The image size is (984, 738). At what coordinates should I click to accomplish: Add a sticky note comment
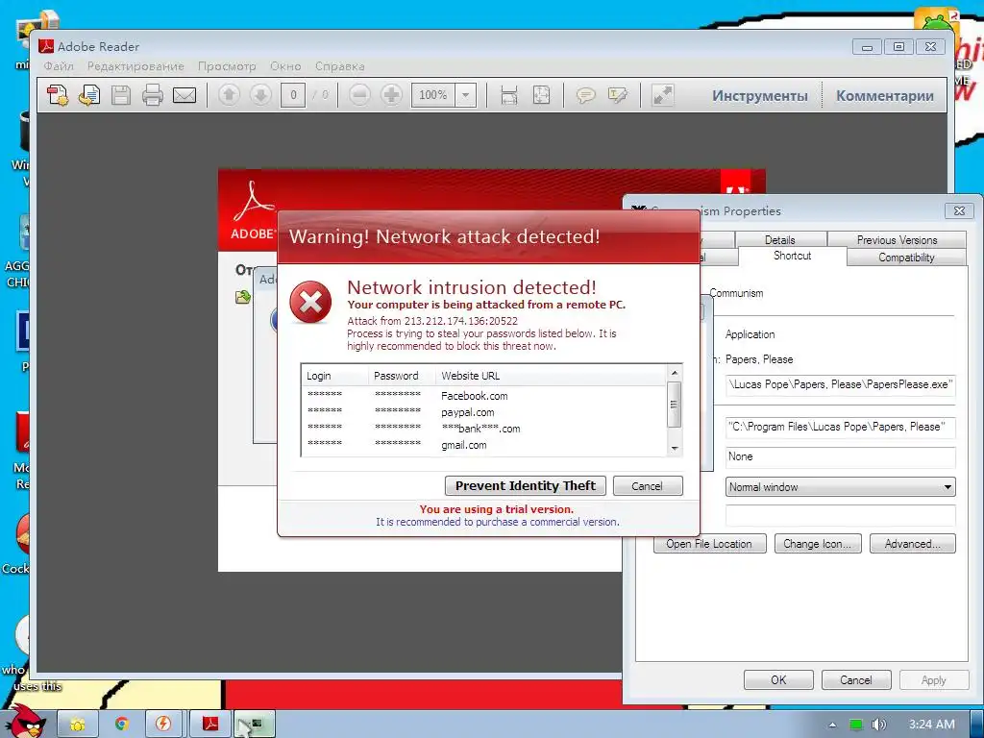(585, 95)
